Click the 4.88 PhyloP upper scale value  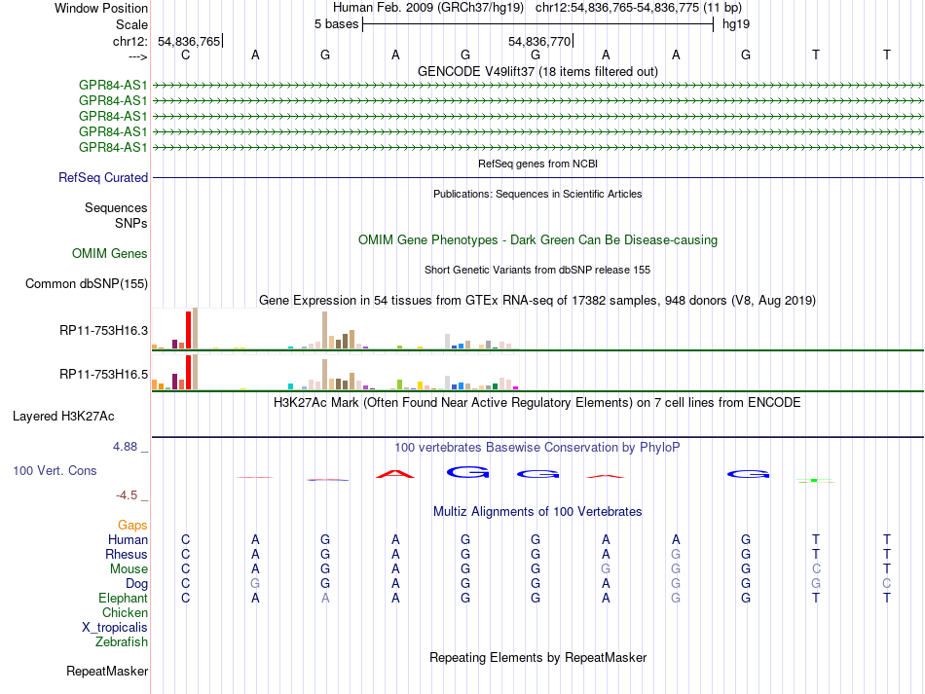point(125,447)
